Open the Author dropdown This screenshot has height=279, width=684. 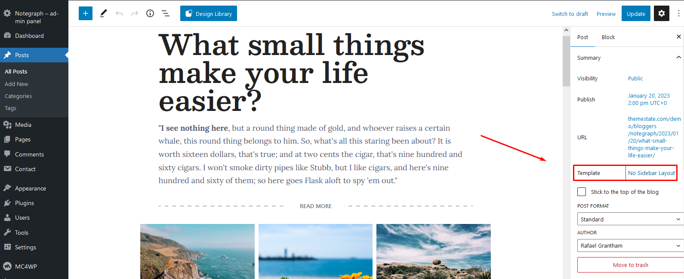630,245
